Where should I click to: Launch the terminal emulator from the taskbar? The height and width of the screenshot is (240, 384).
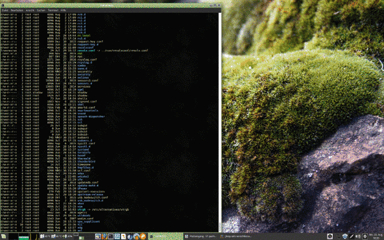pyautogui.click(x=111, y=236)
